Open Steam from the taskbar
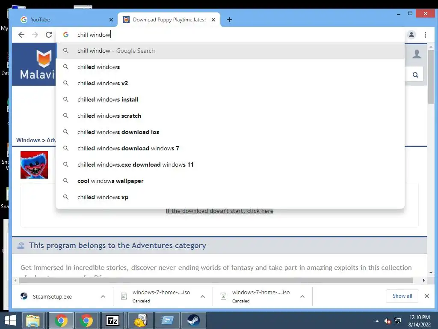 [x=193, y=320]
